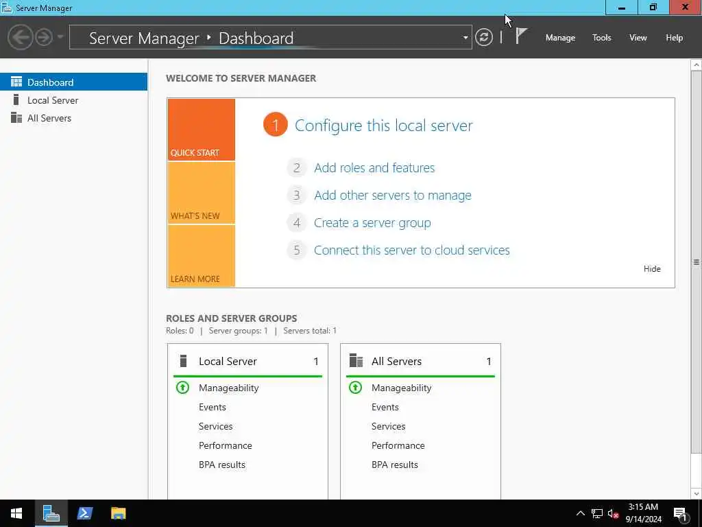Click Server Manager taskbar icon
The image size is (702, 527).
(x=51, y=513)
